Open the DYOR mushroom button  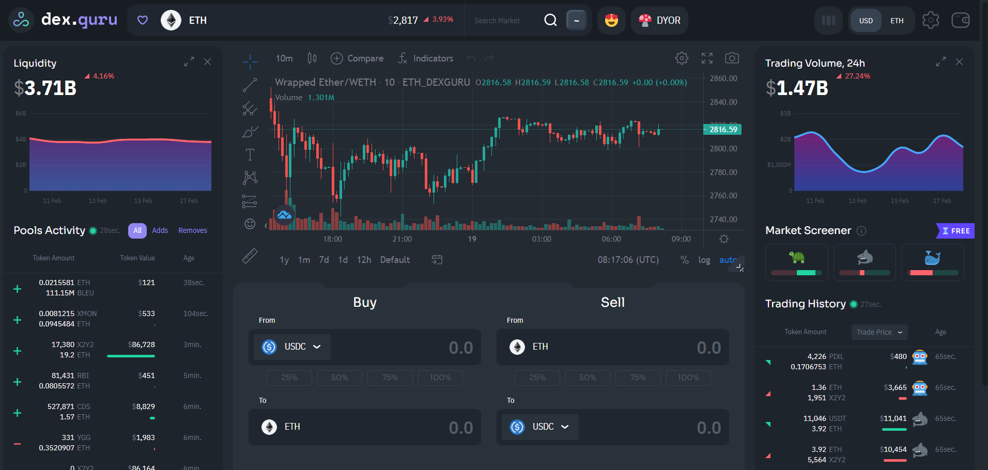(659, 21)
